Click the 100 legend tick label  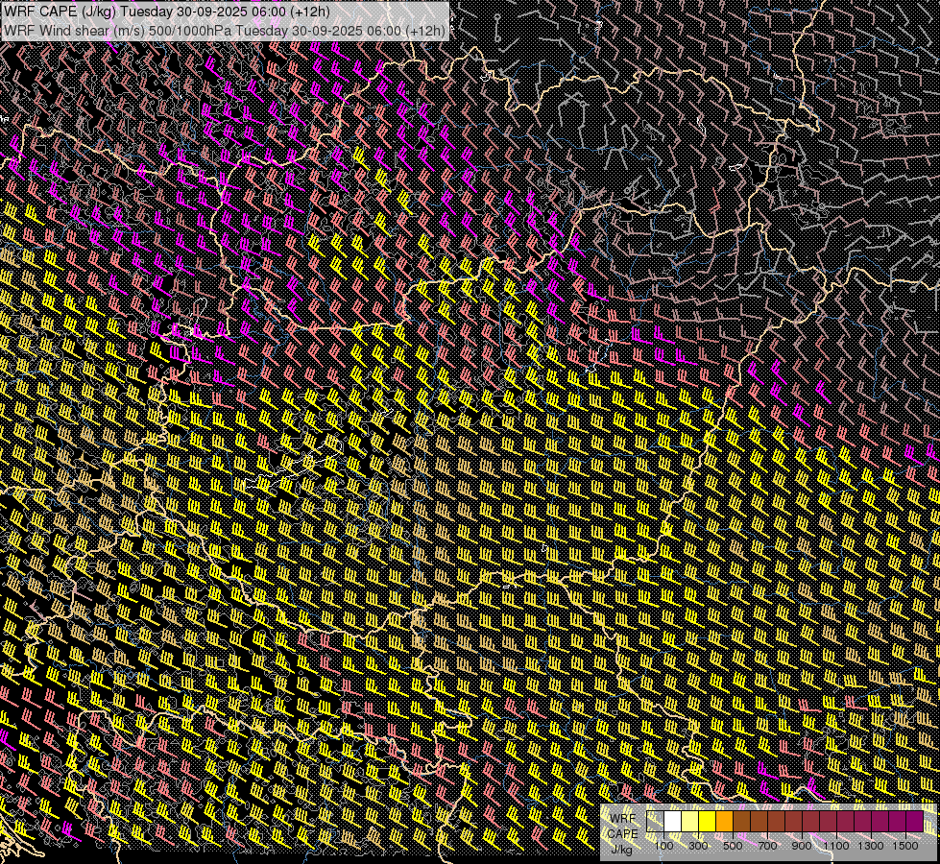(x=663, y=845)
